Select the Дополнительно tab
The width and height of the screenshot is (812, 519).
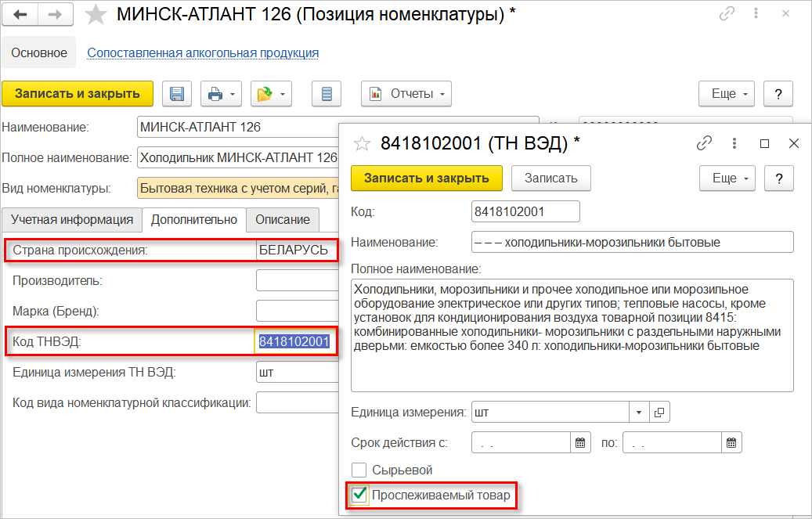pos(194,220)
